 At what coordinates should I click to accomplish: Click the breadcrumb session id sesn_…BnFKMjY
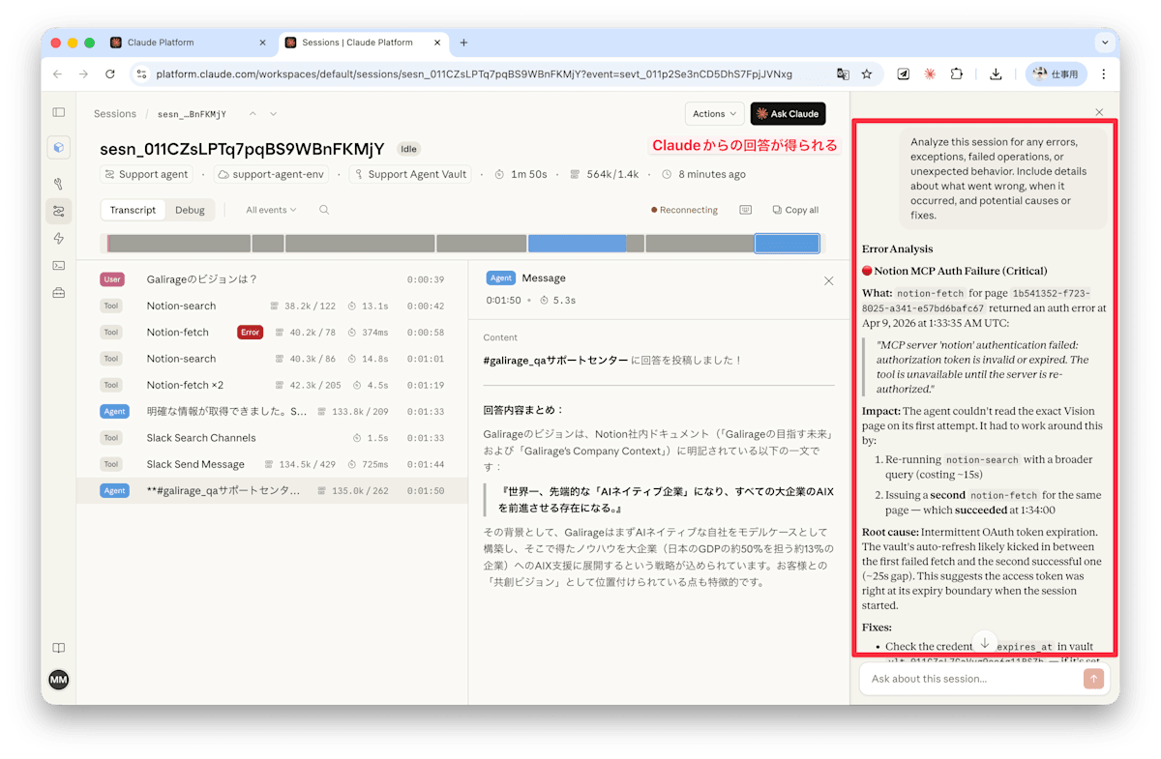click(x=192, y=114)
